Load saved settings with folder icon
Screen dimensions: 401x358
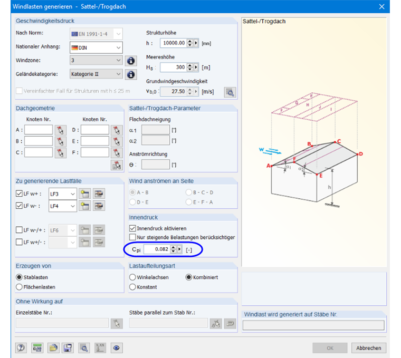(53, 348)
